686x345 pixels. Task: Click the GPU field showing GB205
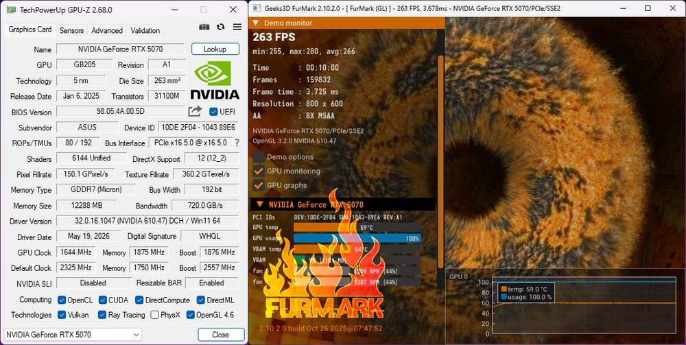click(x=84, y=64)
